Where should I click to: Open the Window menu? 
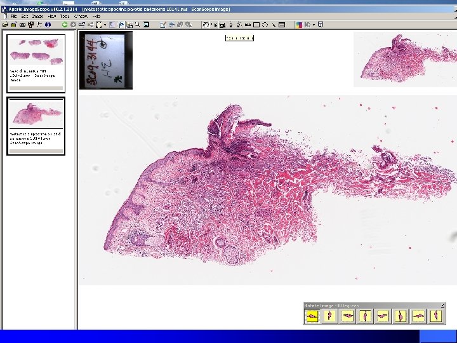(x=81, y=17)
